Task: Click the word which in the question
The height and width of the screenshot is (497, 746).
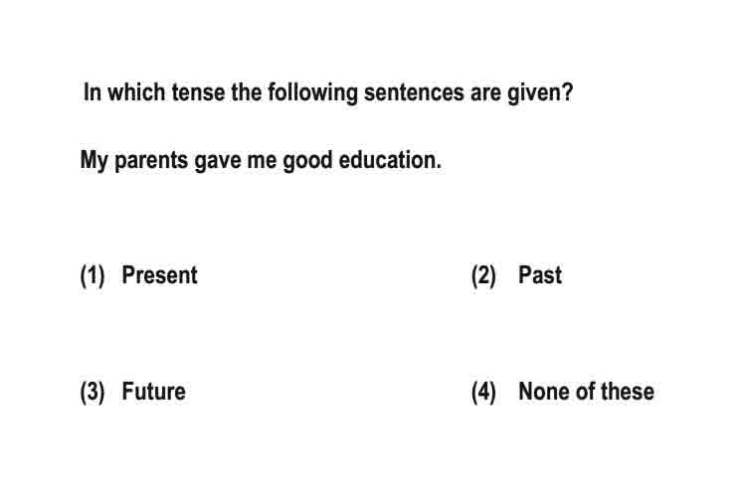Action: (x=136, y=91)
